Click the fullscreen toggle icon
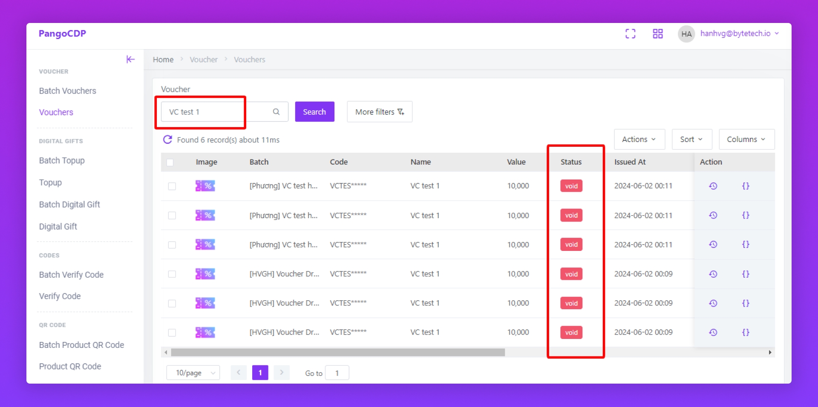818x407 pixels. [x=630, y=34]
